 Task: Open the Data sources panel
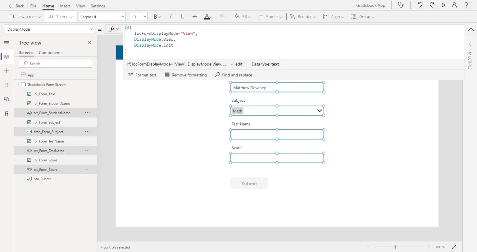(x=7, y=85)
